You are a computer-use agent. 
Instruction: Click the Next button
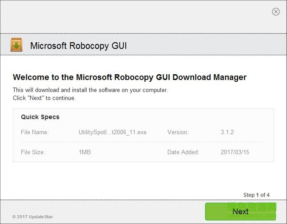(x=240, y=212)
